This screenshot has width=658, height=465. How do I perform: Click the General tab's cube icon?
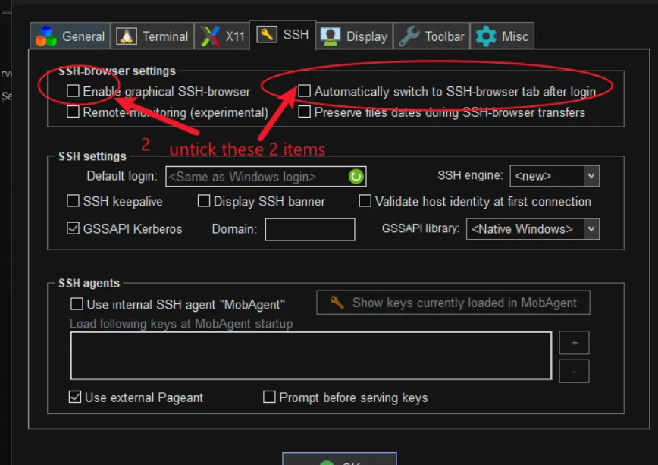coord(47,36)
